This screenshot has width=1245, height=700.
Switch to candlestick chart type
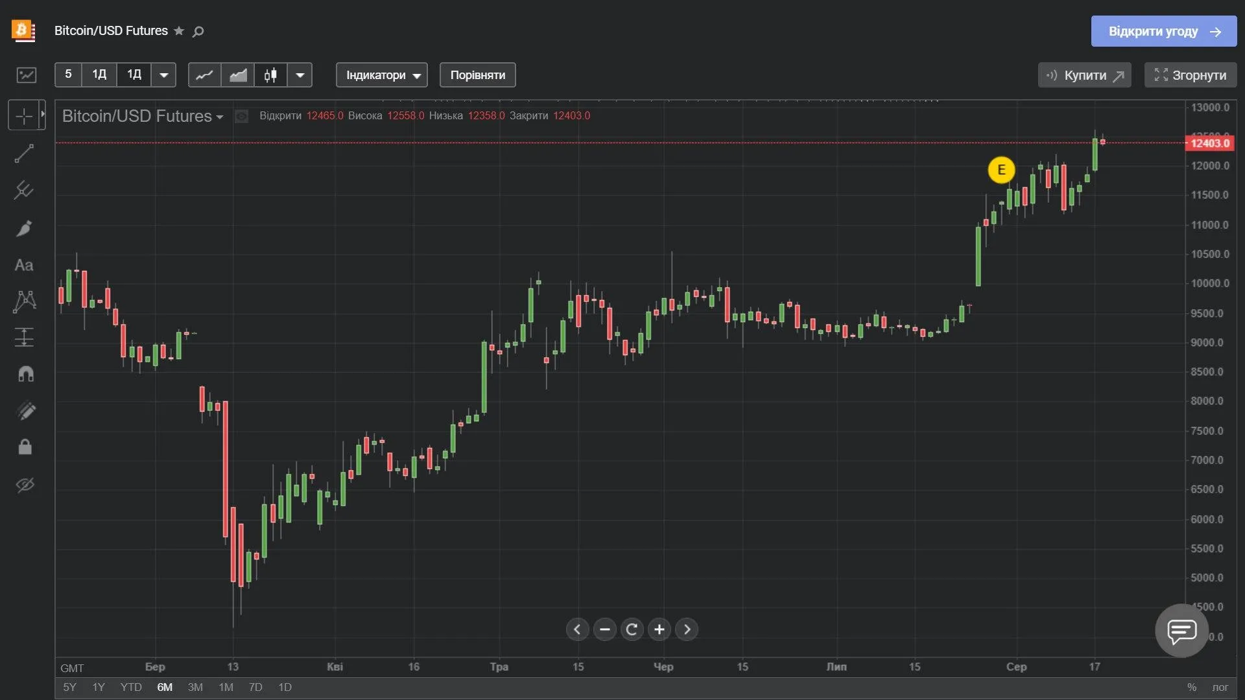tap(271, 75)
